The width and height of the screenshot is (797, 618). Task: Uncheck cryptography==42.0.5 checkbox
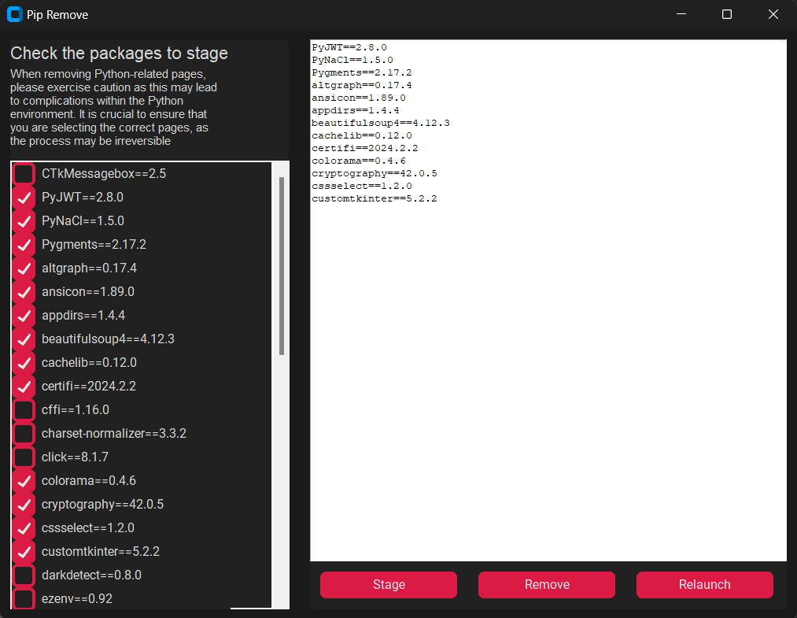24,505
